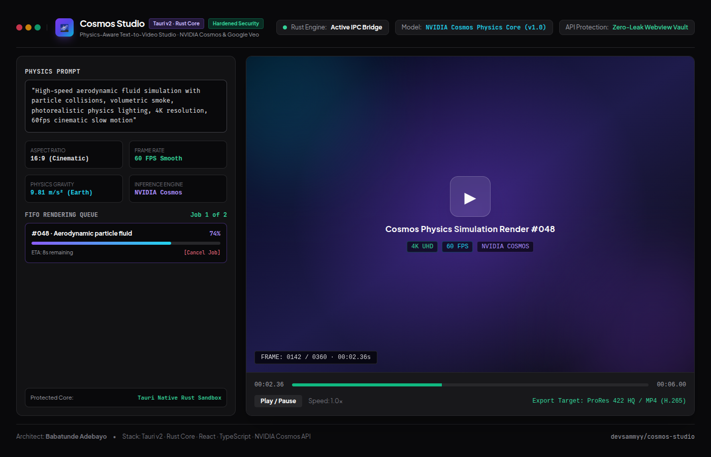Click the 00:02.36 elapsed time label
The height and width of the screenshot is (457, 711).
pos(269,385)
